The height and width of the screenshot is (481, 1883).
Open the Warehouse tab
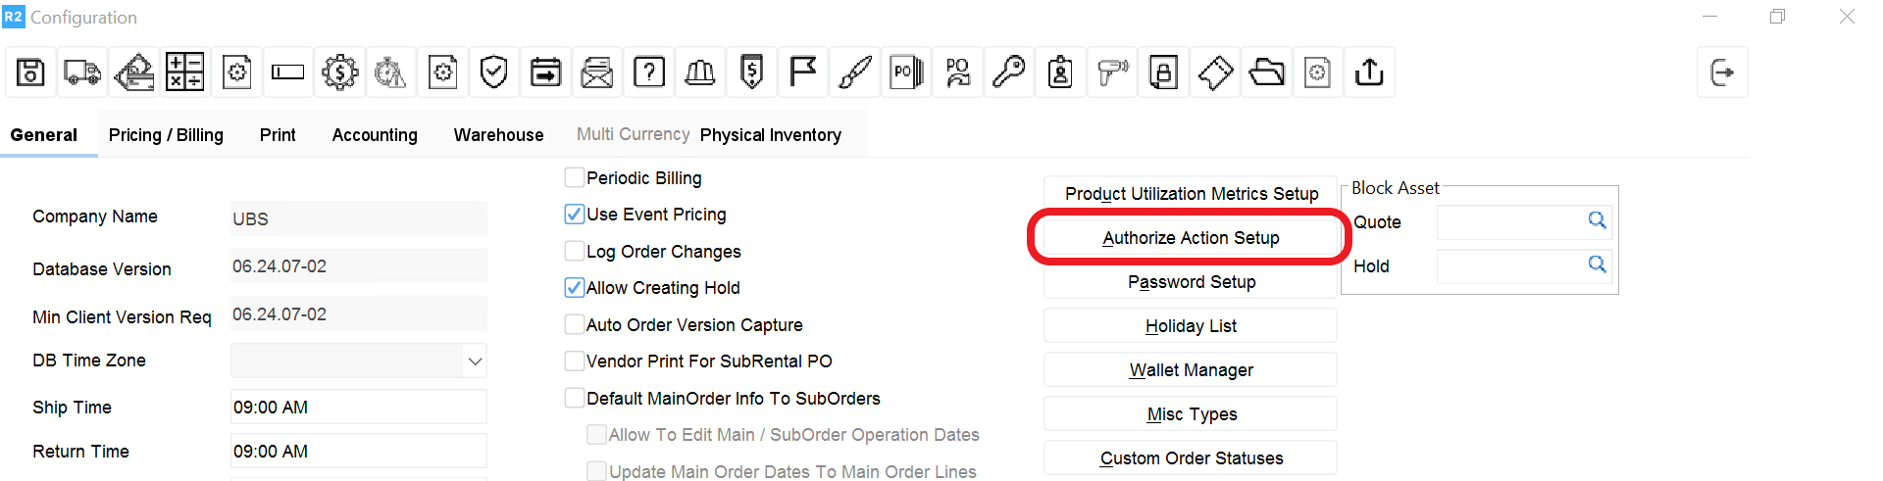pyautogui.click(x=498, y=135)
